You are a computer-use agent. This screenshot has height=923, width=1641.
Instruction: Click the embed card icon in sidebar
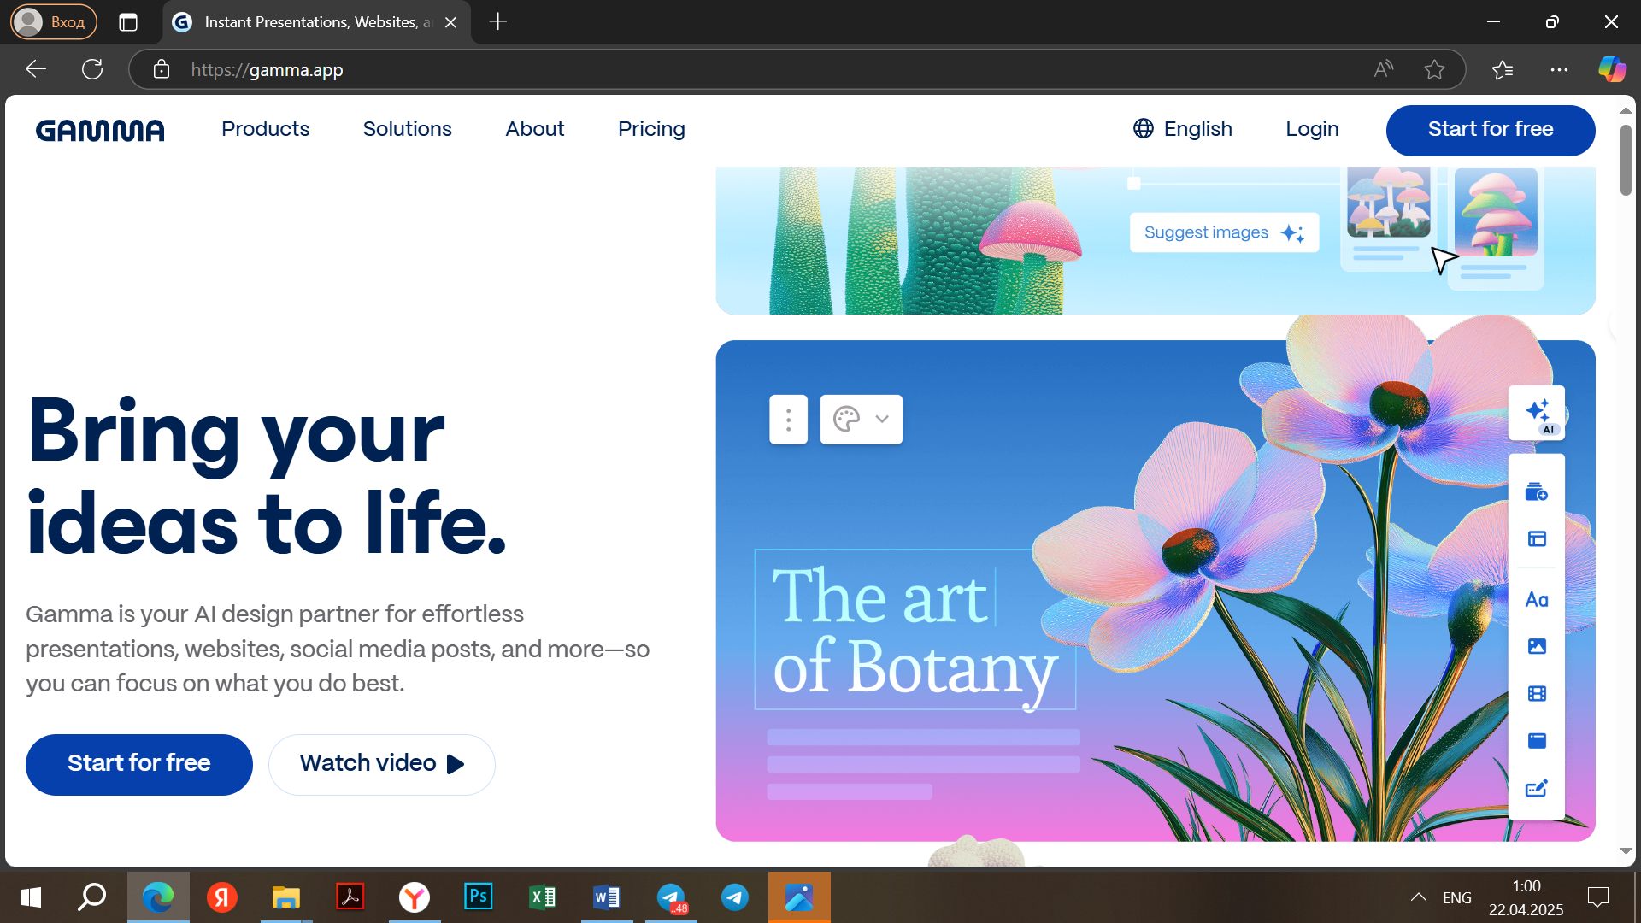click(1537, 740)
